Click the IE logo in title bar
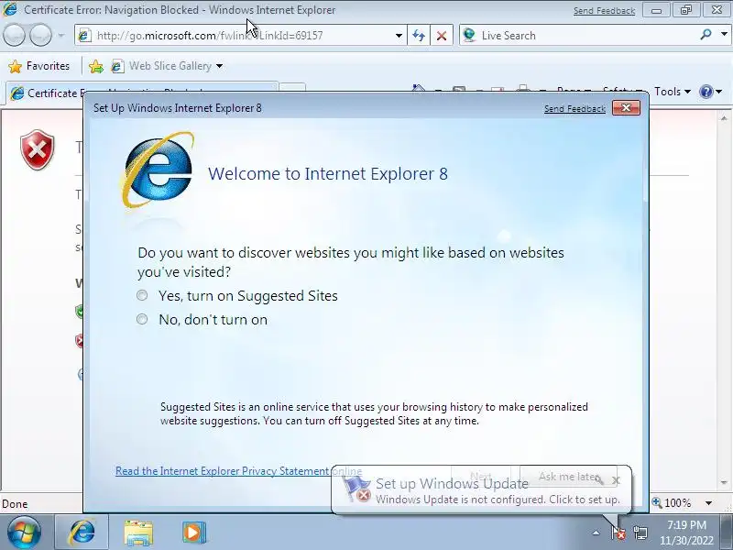The height and width of the screenshot is (550, 733). (x=10, y=9)
